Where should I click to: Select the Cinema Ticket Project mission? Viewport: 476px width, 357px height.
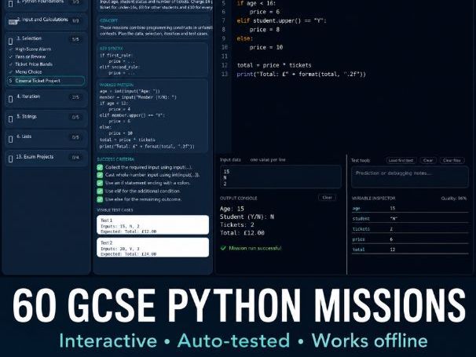pos(46,81)
